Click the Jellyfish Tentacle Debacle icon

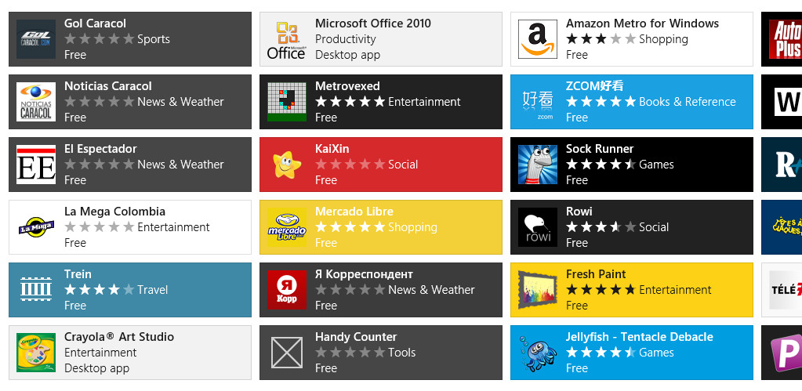538,353
